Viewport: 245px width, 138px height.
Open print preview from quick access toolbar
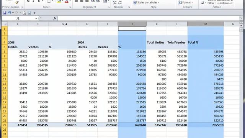[x=24, y=13]
